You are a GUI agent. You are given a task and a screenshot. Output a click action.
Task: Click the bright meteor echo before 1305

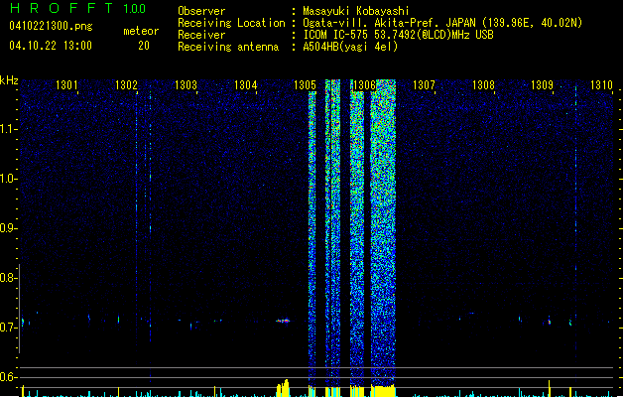click(284, 321)
